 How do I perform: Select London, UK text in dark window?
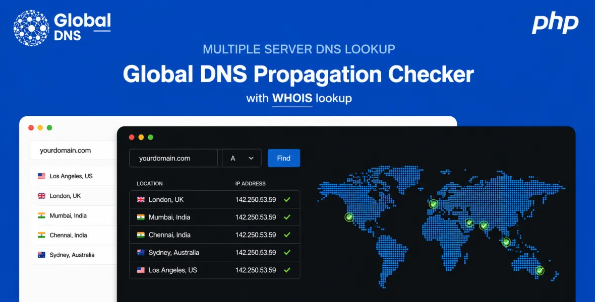[x=166, y=199]
